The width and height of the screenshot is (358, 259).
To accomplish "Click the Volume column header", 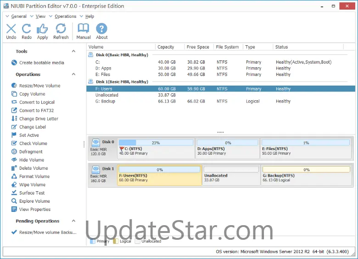I will (x=121, y=47).
